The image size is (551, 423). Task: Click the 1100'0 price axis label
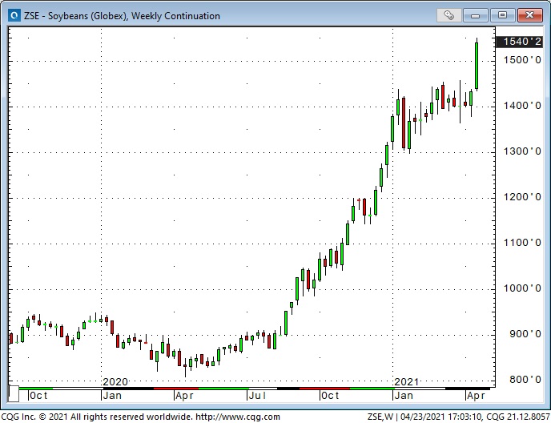coord(522,243)
